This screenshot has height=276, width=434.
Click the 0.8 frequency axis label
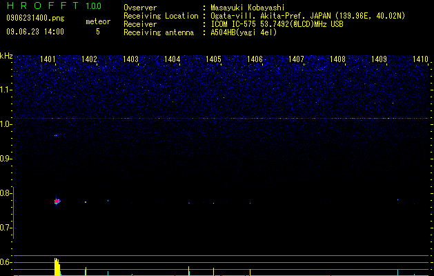tap(6, 193)
